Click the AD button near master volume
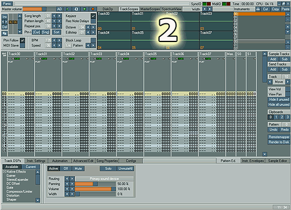The height and width of the screenshot is (210, 291). tap(60, 9)
